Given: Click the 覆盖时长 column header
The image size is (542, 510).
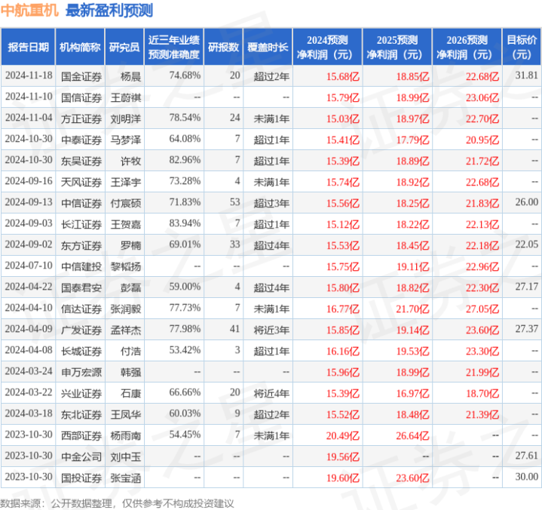Looking at the screenshot, I should 268,47.
